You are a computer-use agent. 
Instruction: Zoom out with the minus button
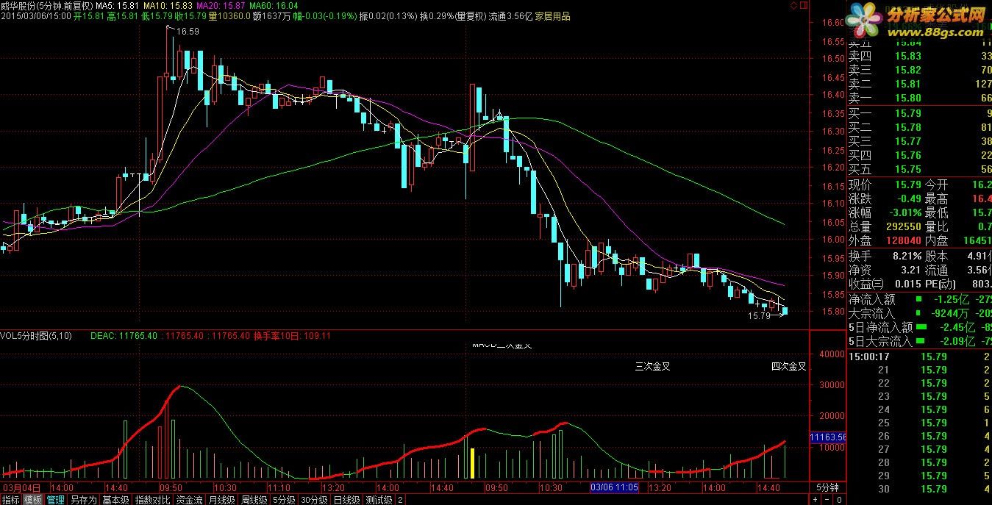click(827, 499)
